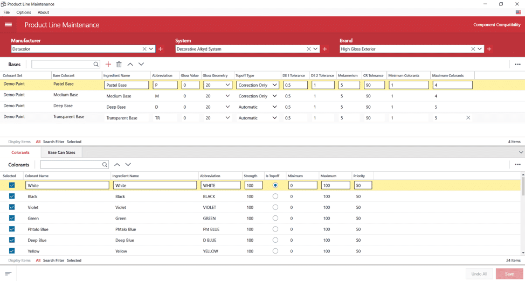Viewport: 525px width, 281px height.
Task: Open the Options menu
Action: [x=24, y=12]
